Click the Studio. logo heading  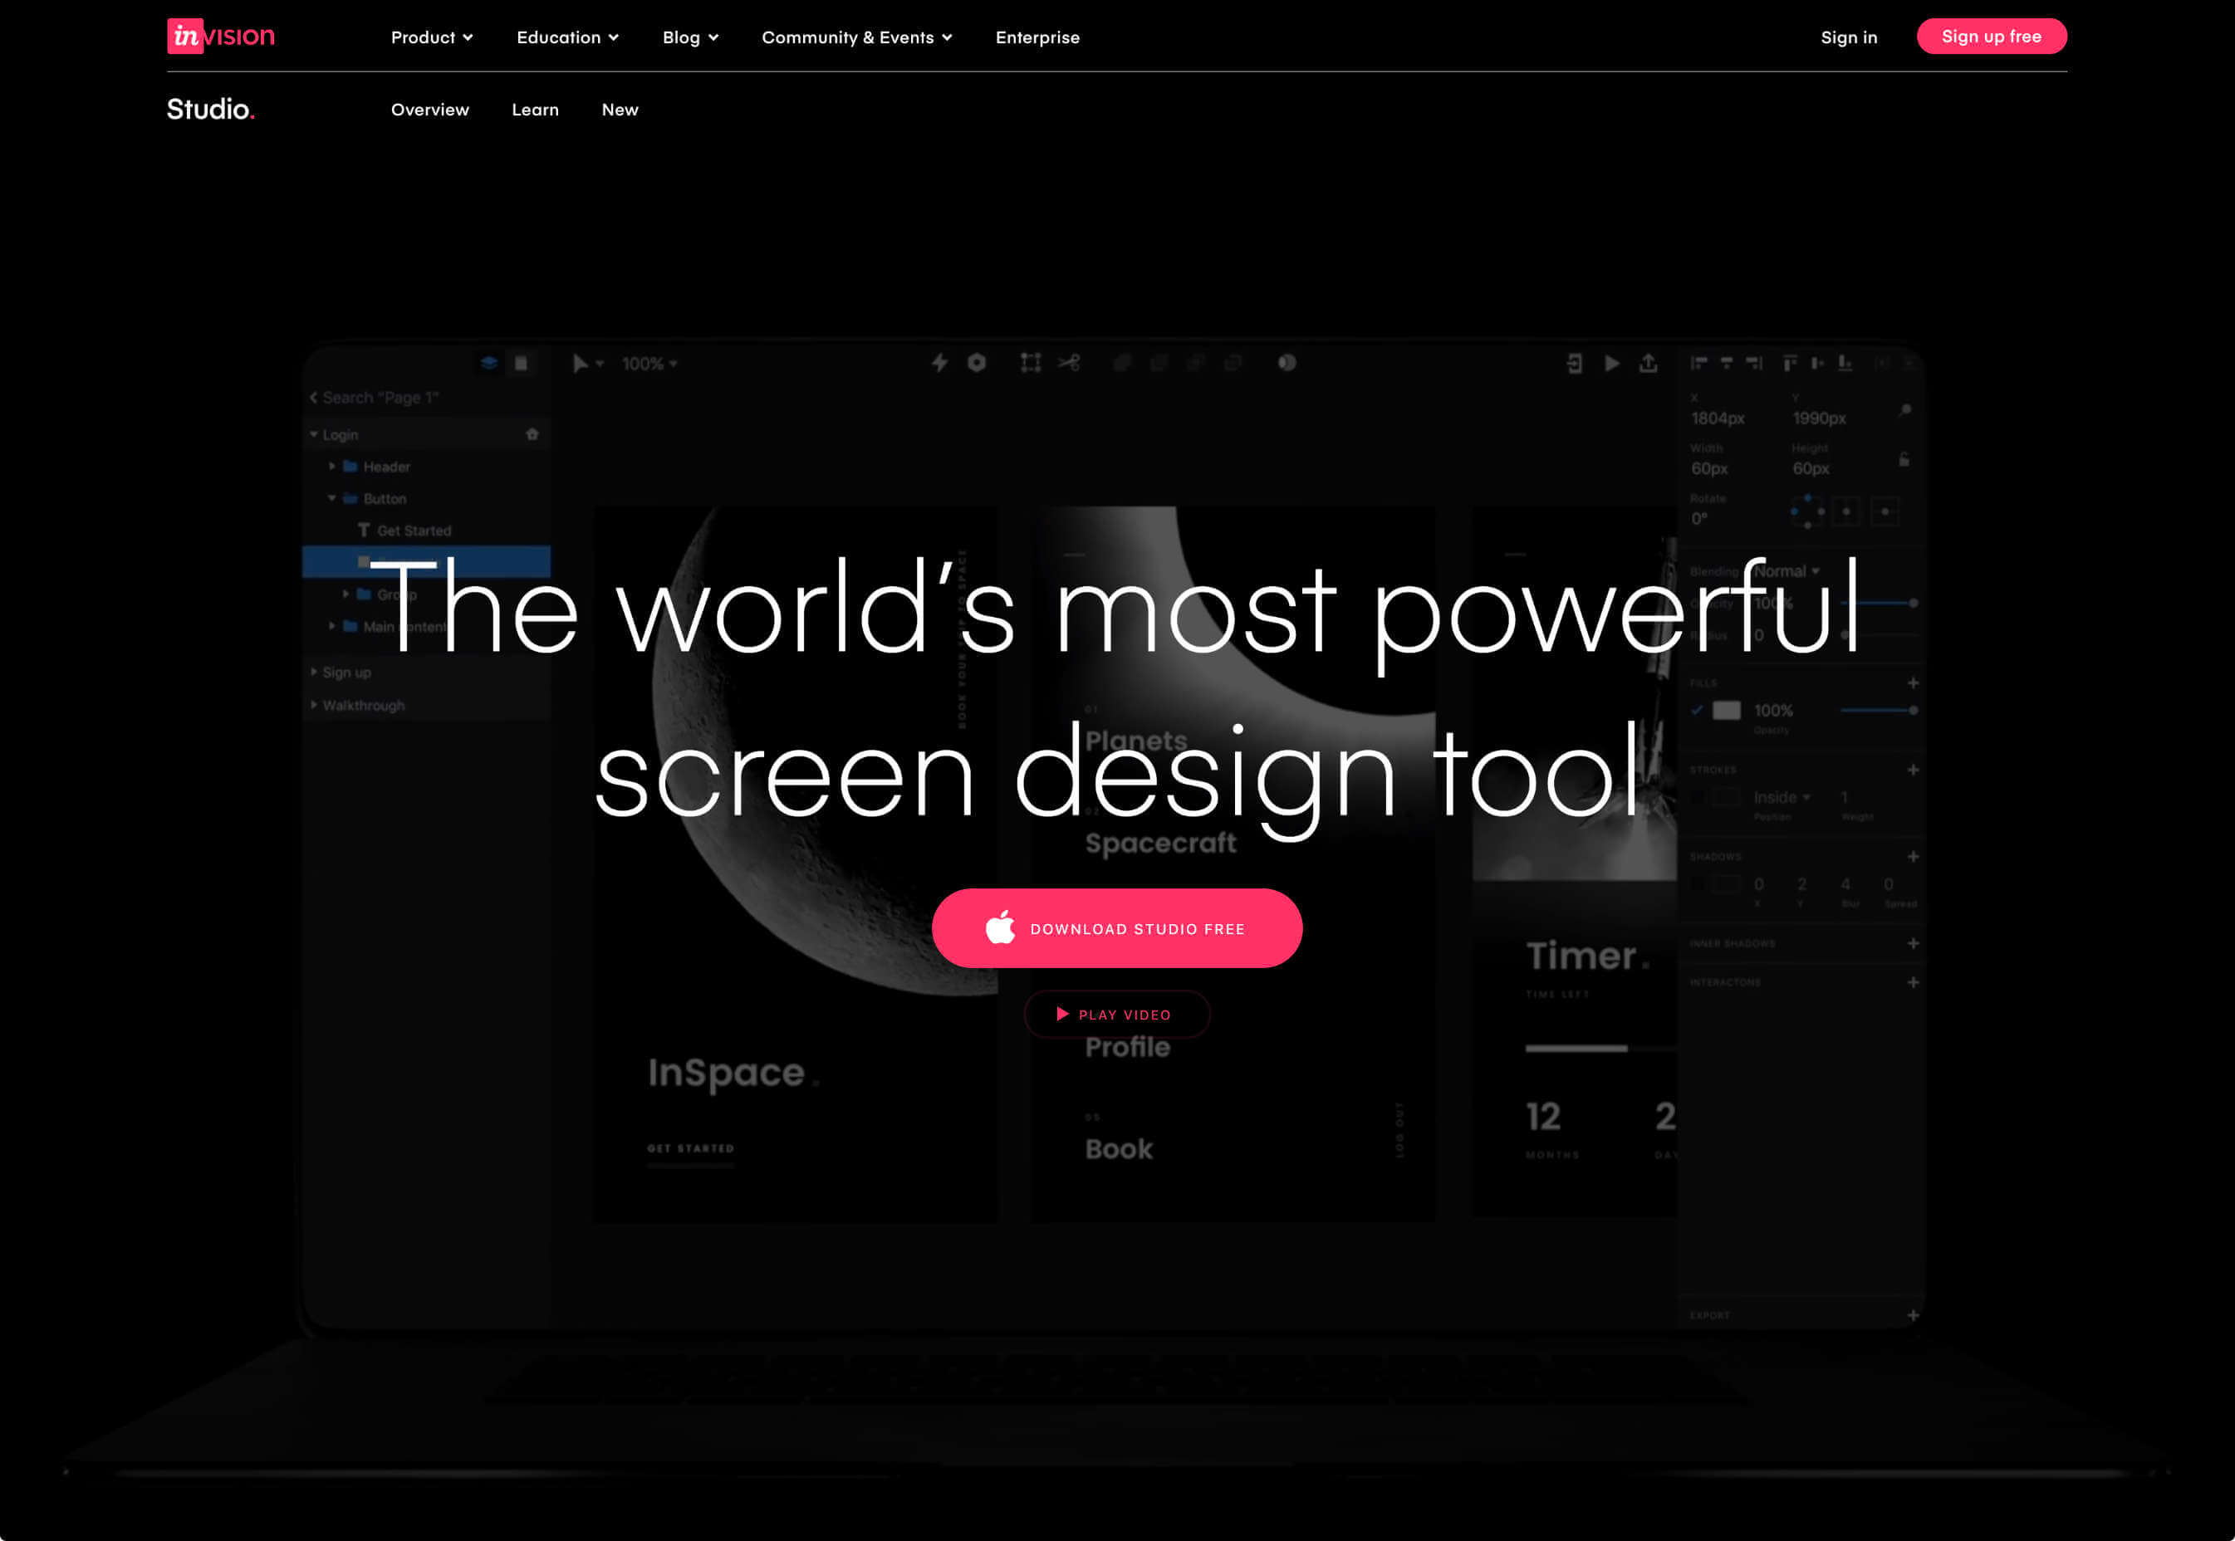(x=211, y=109)
